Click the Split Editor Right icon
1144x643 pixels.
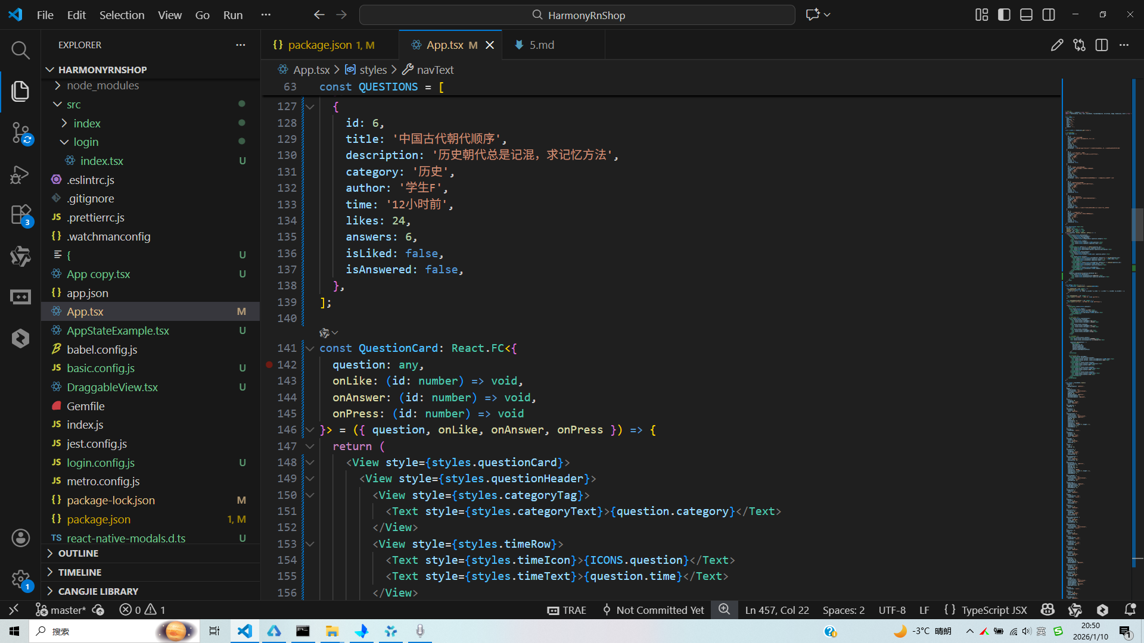coord(1102,45)
